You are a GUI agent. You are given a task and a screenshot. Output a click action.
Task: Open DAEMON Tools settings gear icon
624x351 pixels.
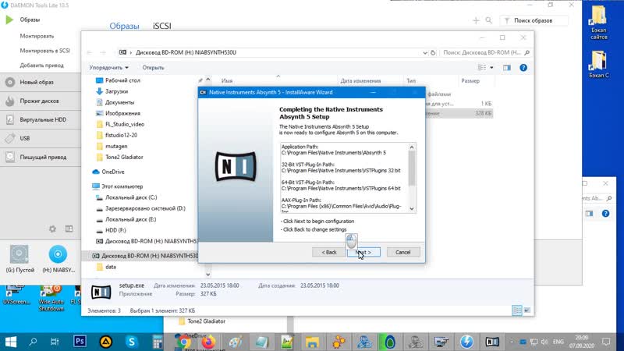pyautogui.click(x=52, y=229)
